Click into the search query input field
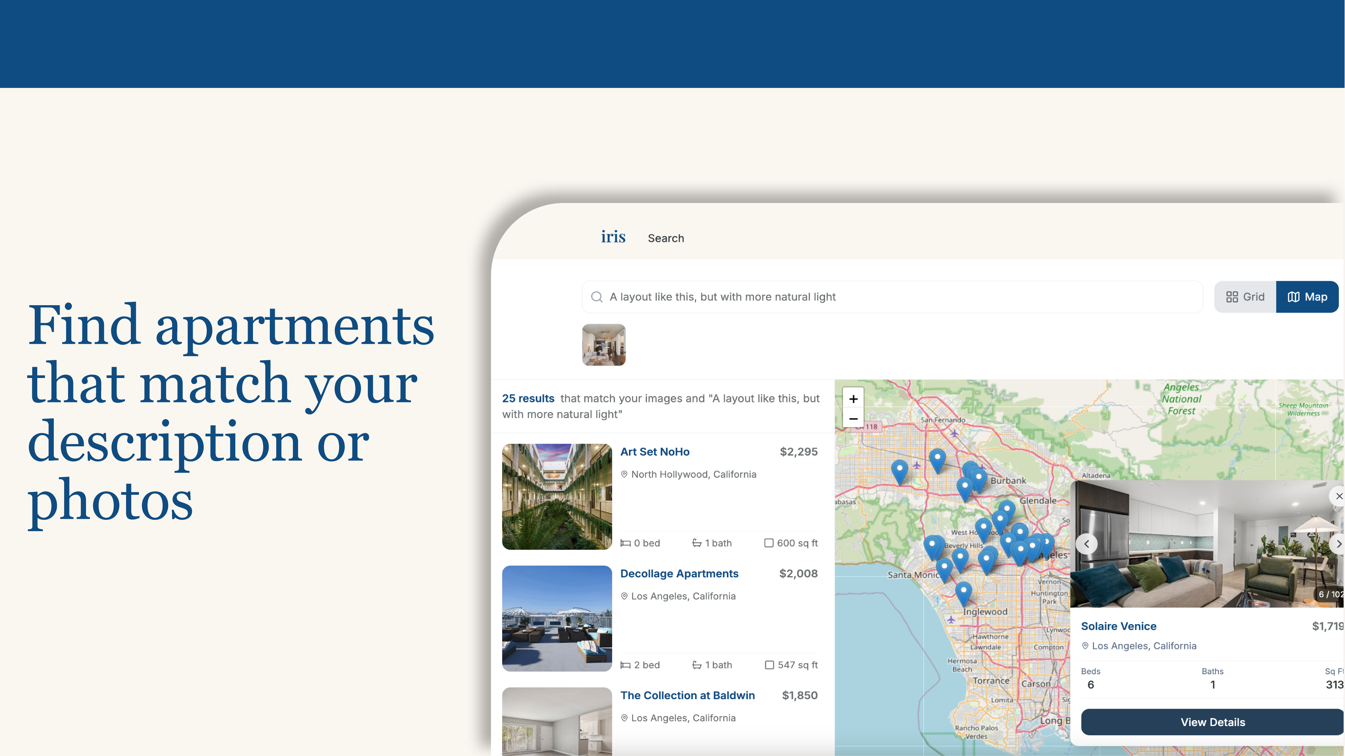The image size is (1345, 756). click(x=888, y=297)
